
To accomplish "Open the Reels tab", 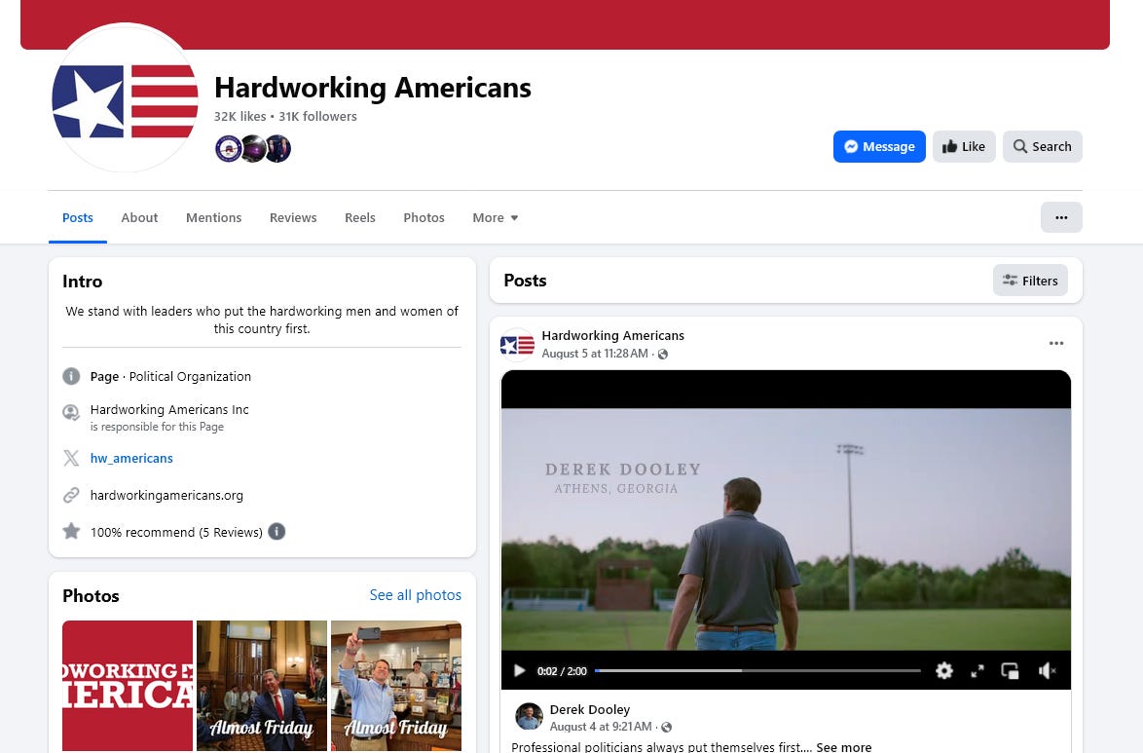I will point(360,217).
